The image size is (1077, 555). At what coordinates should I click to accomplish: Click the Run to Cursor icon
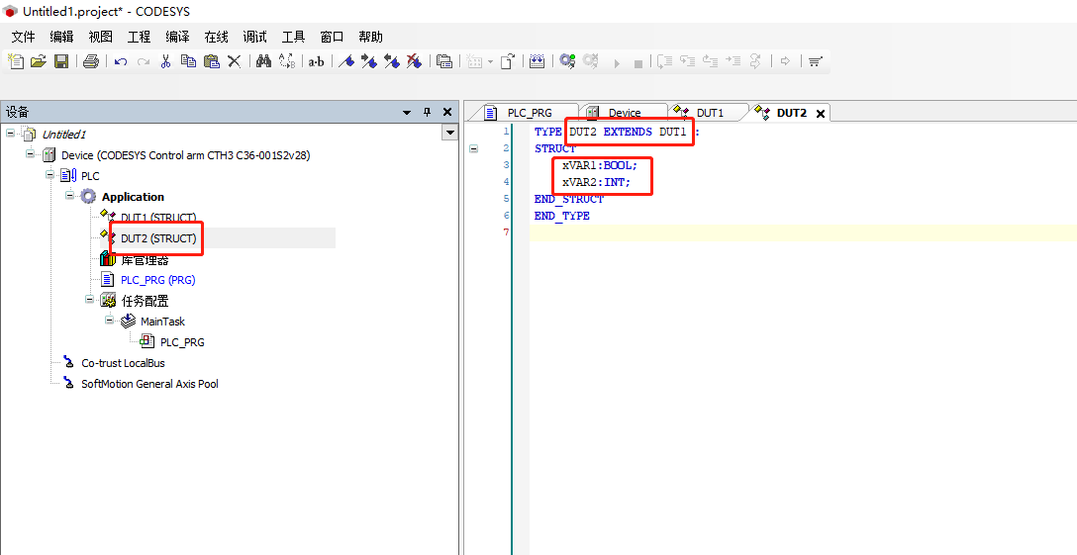[733, 61]
